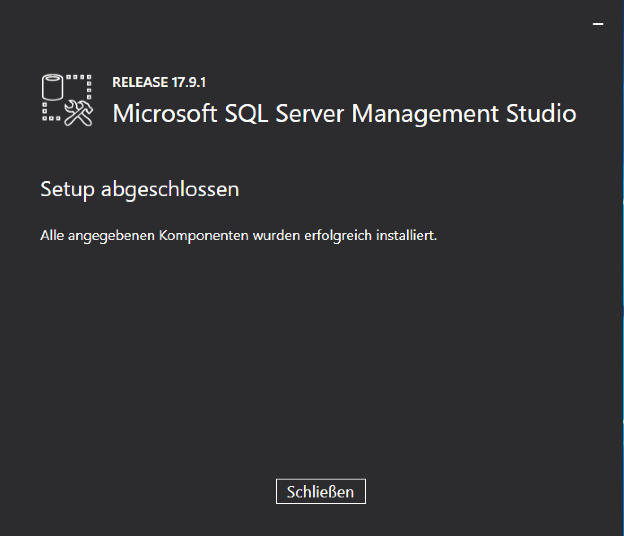Click the Microsoft SQL Server Management Studio title
The width and height of the screenshot is (624, 536).
coord(344,113)
